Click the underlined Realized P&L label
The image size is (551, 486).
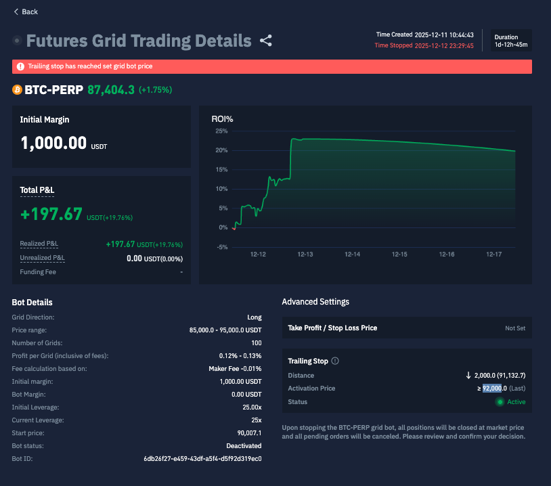pos(39,244)
